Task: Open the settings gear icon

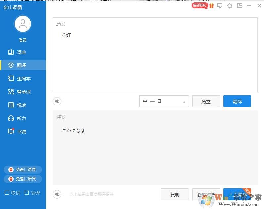Action: [229, 6]
